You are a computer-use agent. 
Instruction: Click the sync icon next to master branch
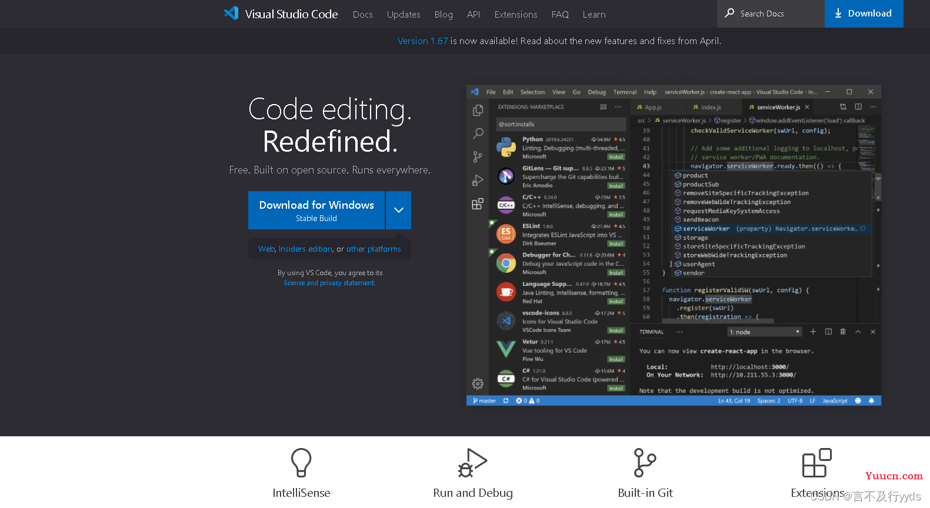click(x=506, y=400)
